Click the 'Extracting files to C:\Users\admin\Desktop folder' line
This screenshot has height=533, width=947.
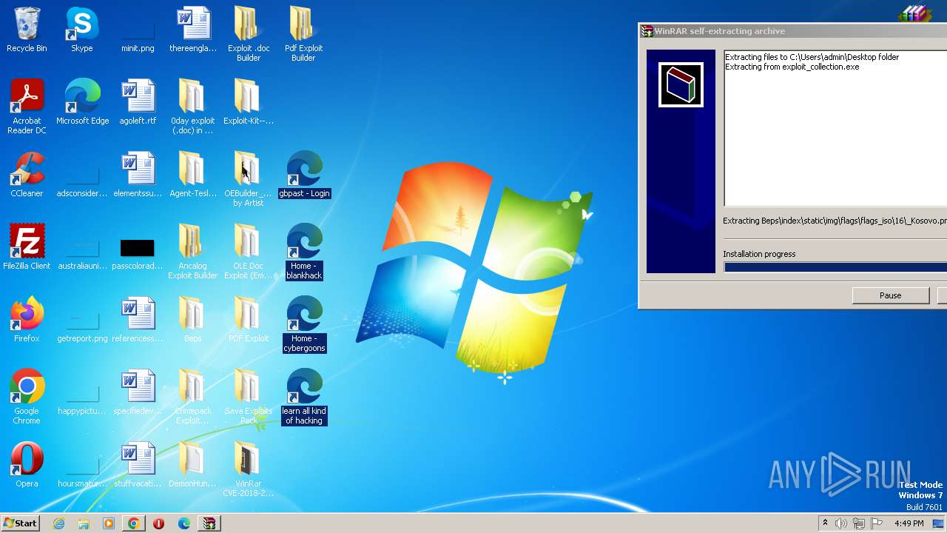coord(812,57)
